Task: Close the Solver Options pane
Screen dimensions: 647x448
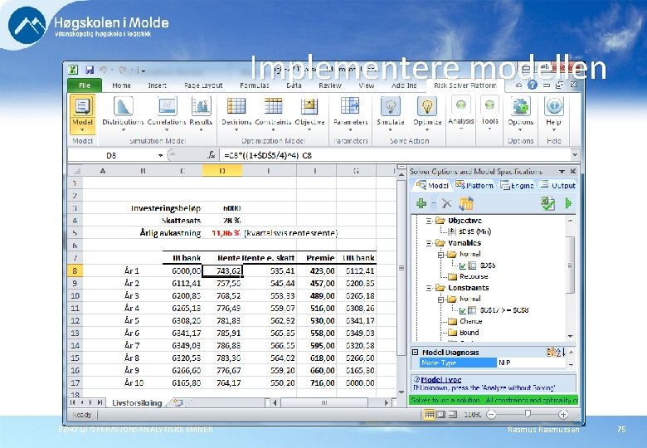Action: (573, 171)
